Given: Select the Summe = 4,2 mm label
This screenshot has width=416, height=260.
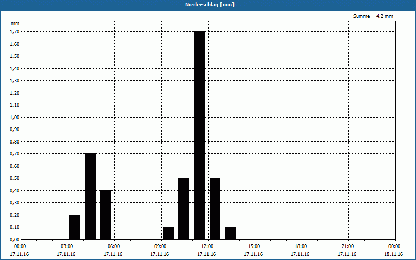Looking at the screenshot, I should [373, 16].
